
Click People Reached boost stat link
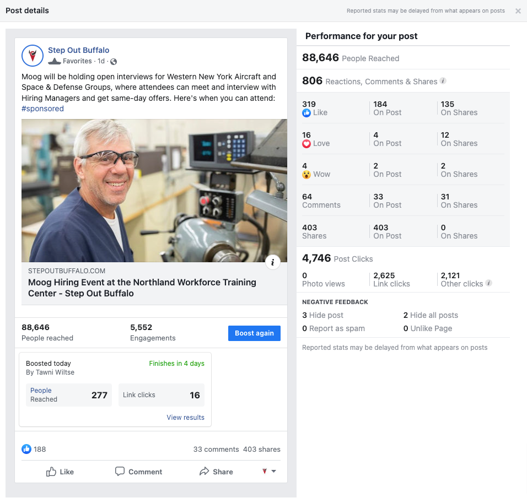[x=68, y=395]
